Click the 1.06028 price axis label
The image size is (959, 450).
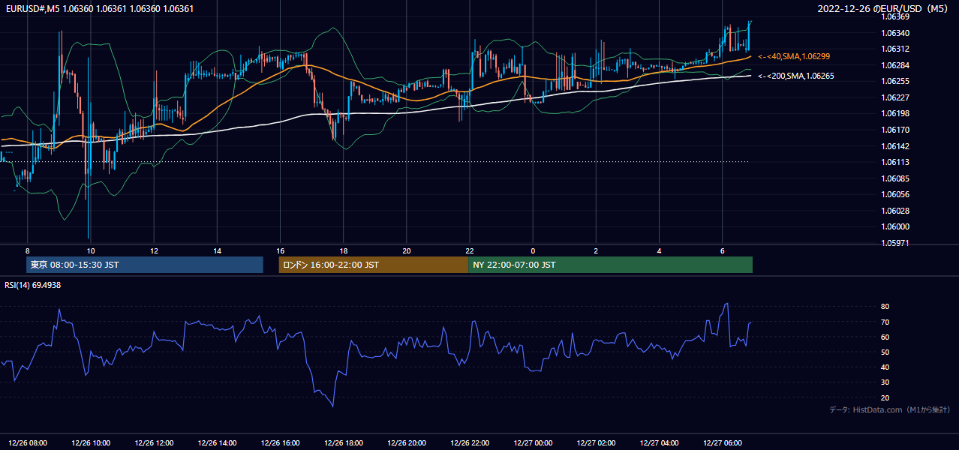895,211
